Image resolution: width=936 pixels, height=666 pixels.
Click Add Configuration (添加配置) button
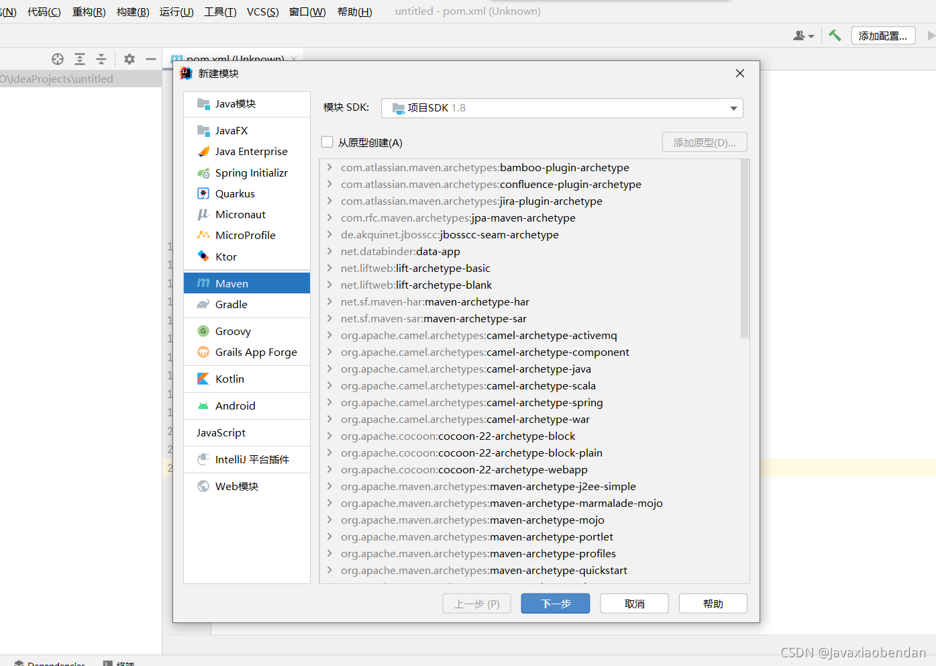(x=883, y=36)
